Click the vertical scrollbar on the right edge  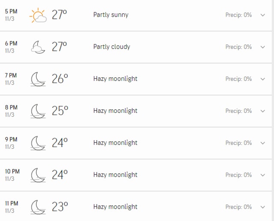click(x=273, y=110)
